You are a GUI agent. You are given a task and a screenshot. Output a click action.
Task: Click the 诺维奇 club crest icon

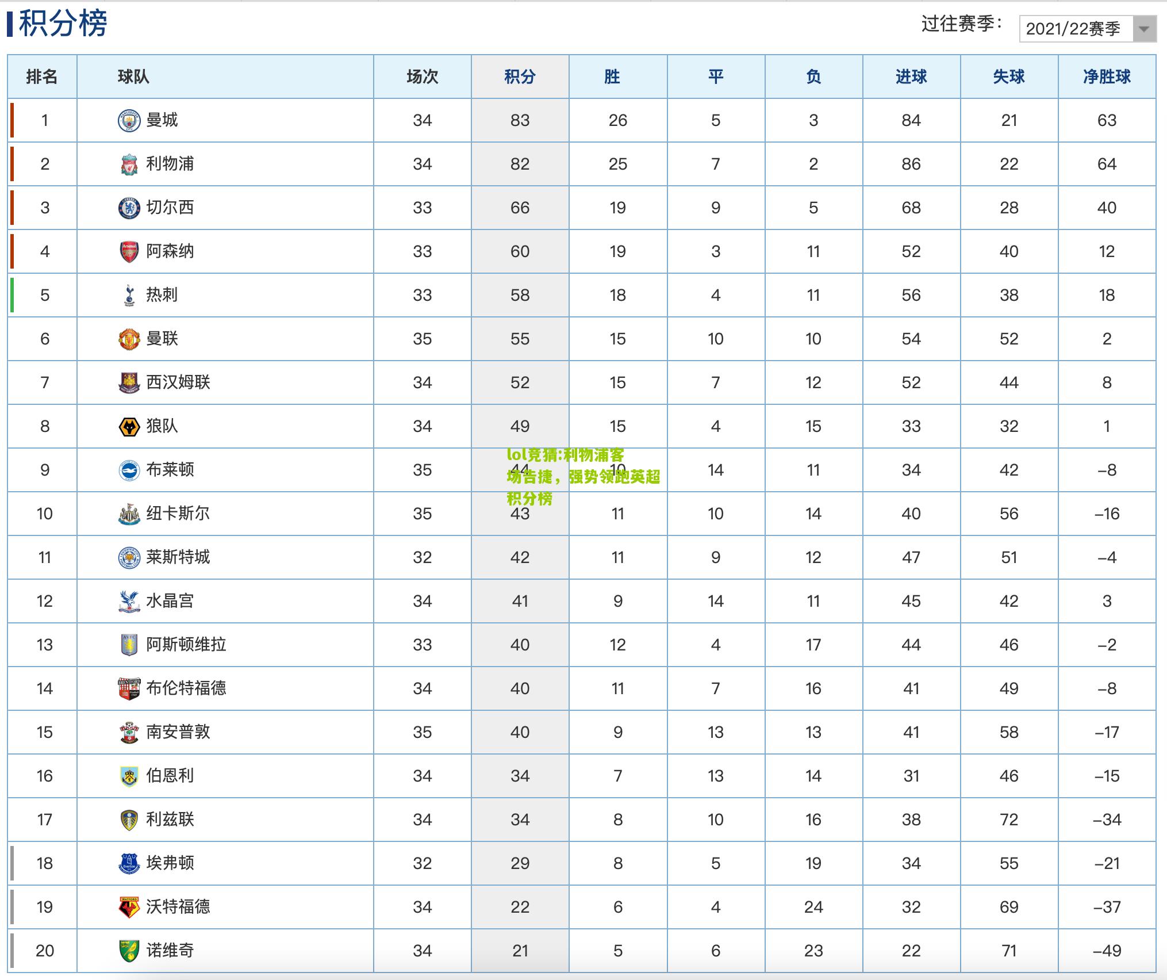(x=129, y=951)
